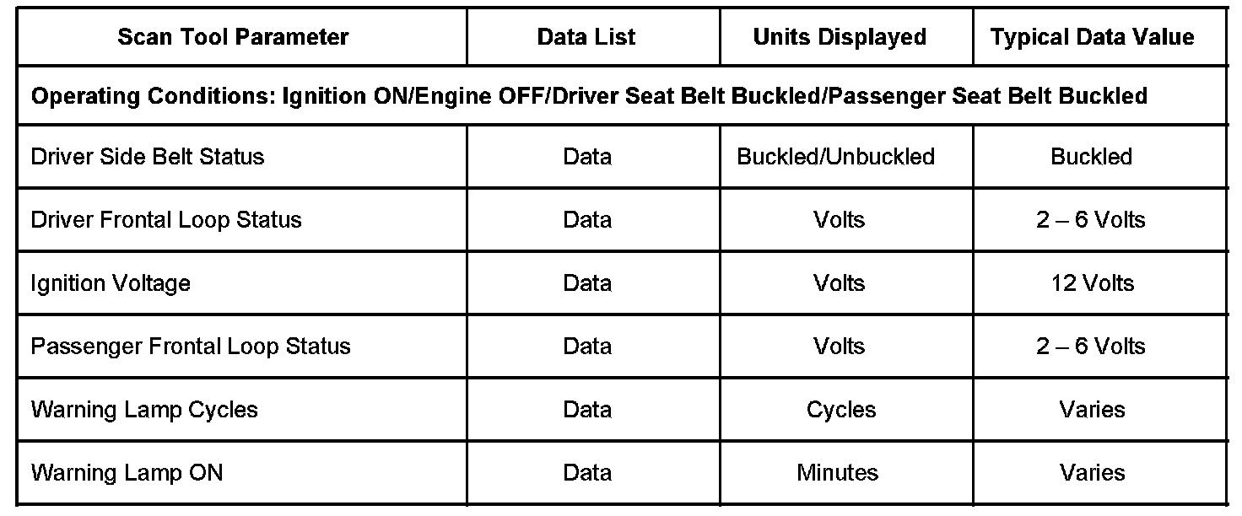Click Buckled typical value for Driver Side Belt

(1092, 157)
